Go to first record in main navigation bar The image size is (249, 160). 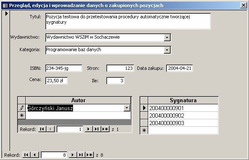pyautogui.click(x=27, y=155)
